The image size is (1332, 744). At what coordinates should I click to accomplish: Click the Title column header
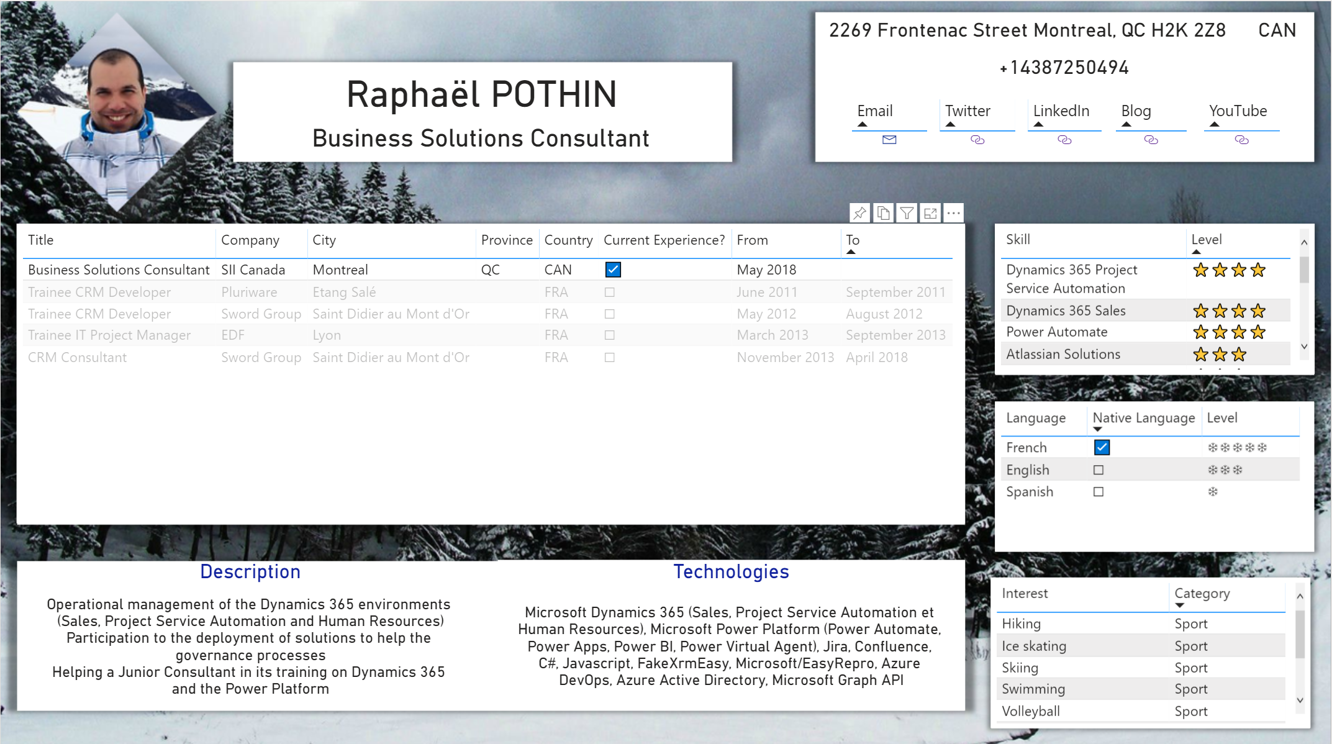pos(41,240)
